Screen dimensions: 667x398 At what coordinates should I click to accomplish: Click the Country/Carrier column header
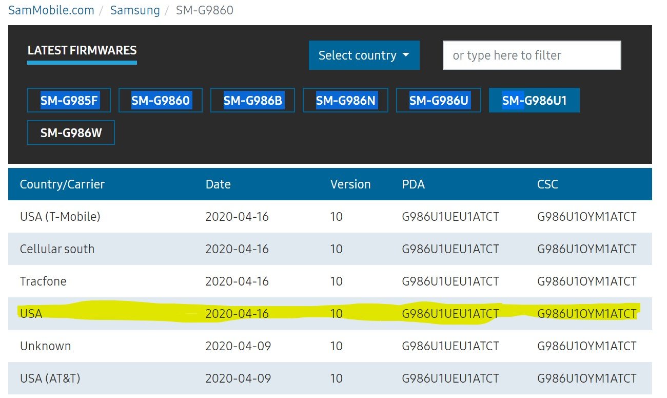(62, 184)
